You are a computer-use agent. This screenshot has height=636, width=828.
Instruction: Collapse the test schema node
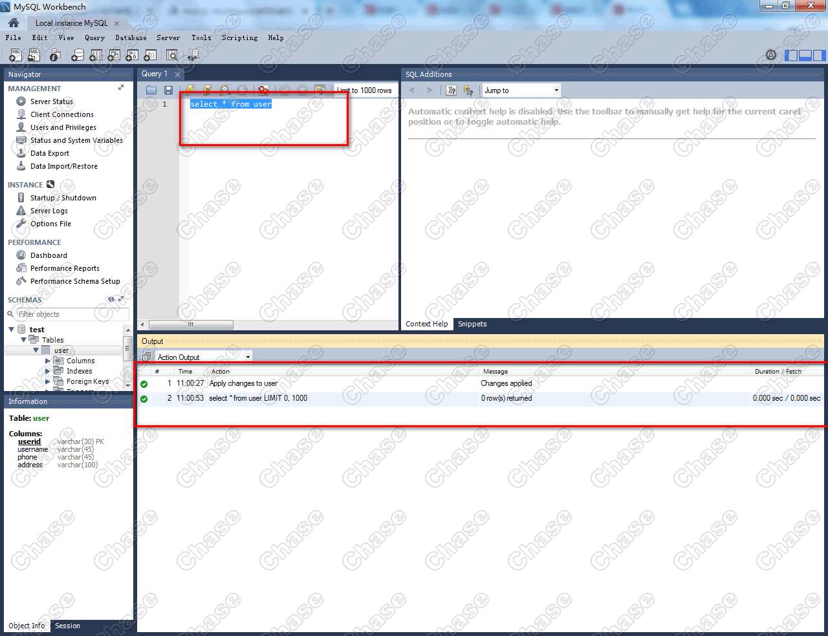tap(11, 330)
